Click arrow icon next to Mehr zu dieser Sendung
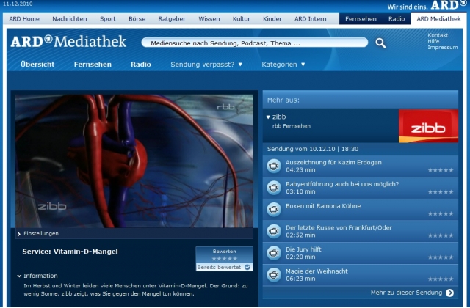 point(449,293)
